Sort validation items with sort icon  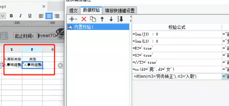coord(120,19)
